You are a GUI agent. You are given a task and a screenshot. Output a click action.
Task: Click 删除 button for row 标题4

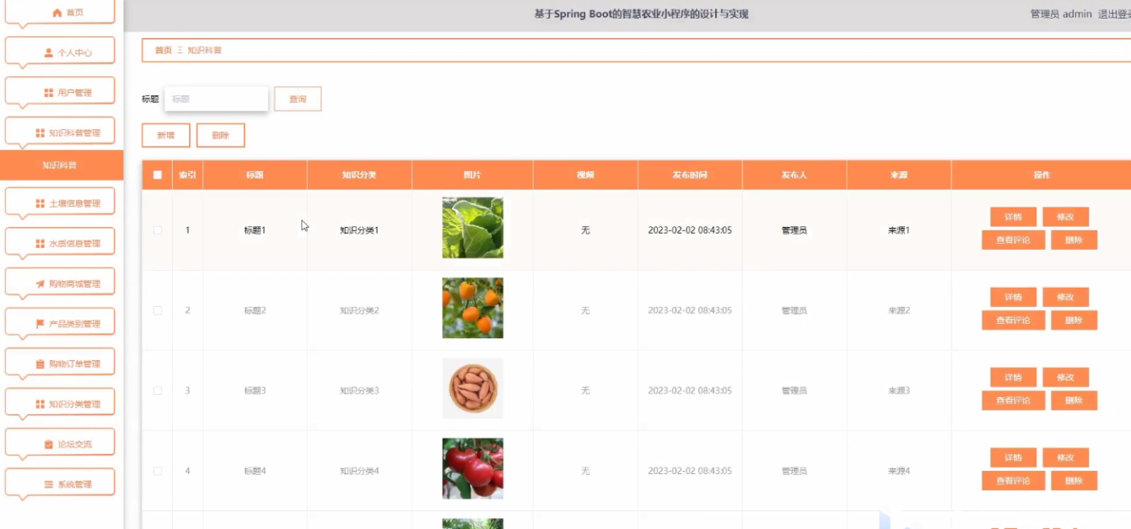click(1074, 480)
